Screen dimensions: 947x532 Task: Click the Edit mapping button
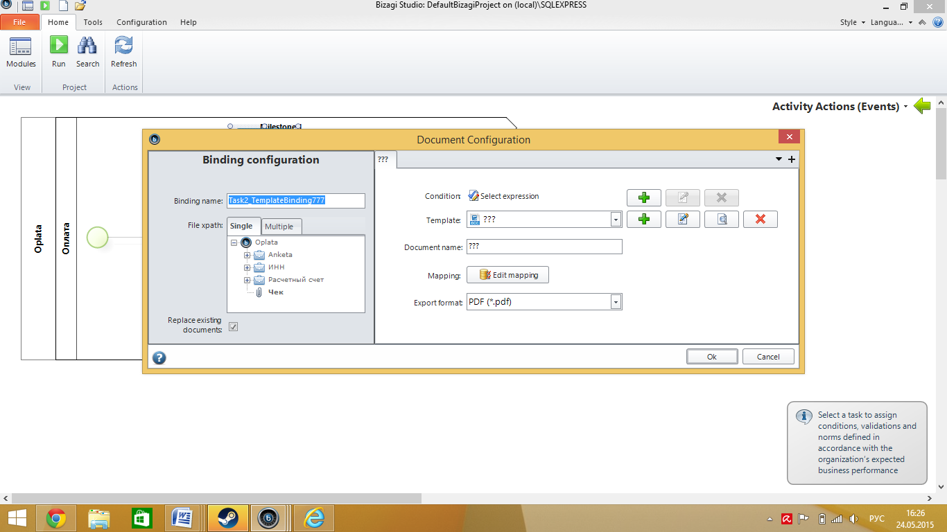pyautogui.click(x=507, y=275)
